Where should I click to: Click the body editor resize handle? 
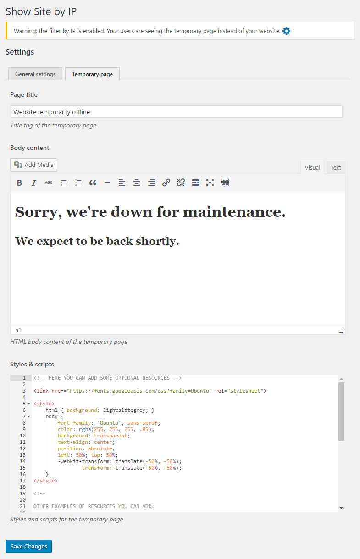pyautogui.click(x=341, y=331)
